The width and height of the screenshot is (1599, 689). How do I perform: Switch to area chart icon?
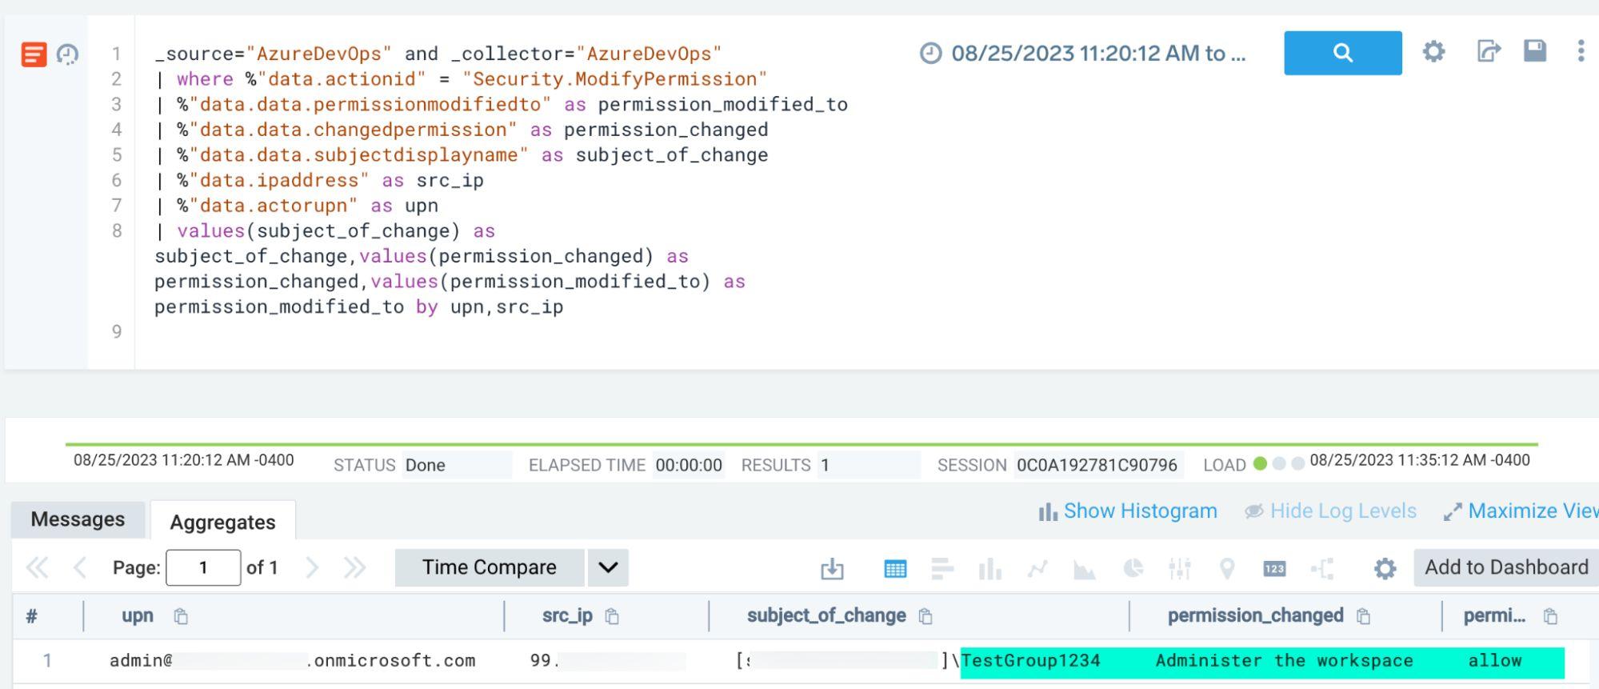pyautogui.click(x=1085, y=569)
